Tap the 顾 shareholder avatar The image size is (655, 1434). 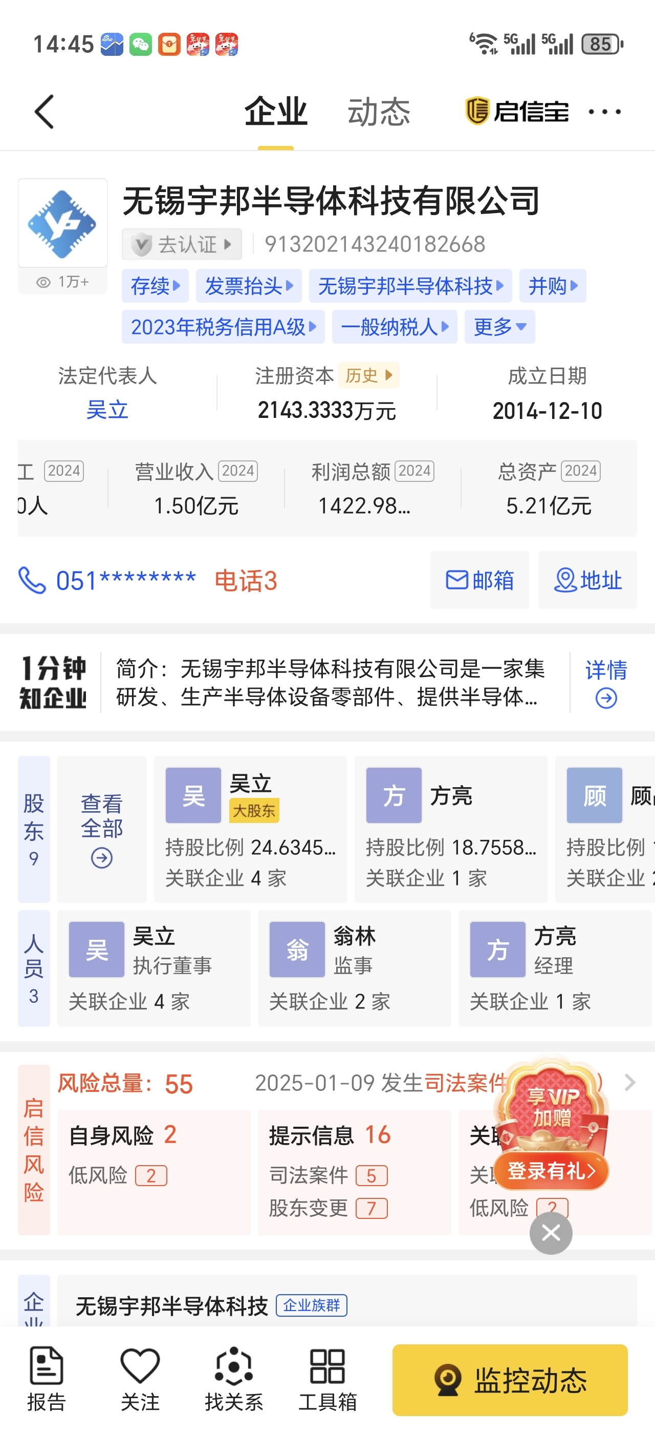coord(595,795)
